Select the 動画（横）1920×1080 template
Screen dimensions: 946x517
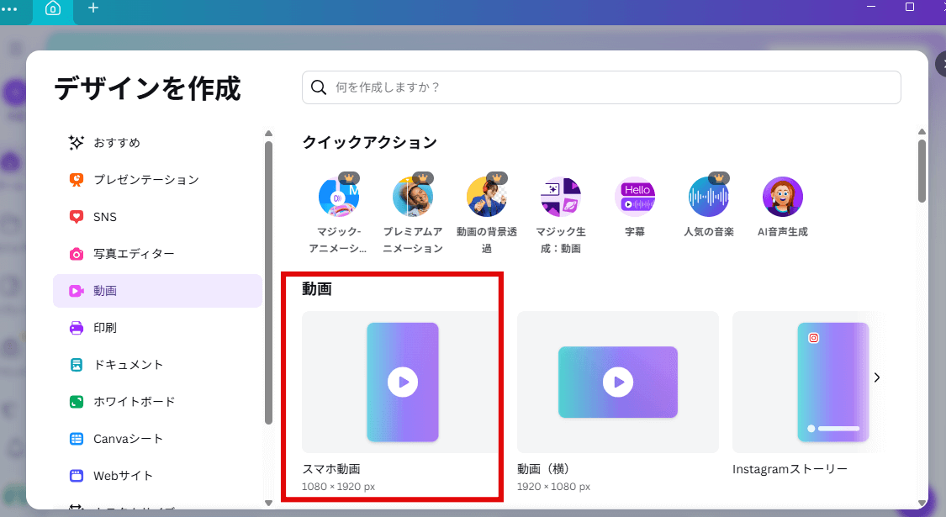618,382
